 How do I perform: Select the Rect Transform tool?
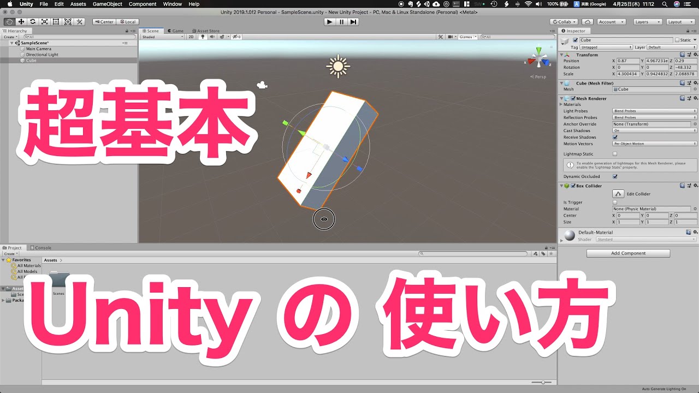point(56,22)
